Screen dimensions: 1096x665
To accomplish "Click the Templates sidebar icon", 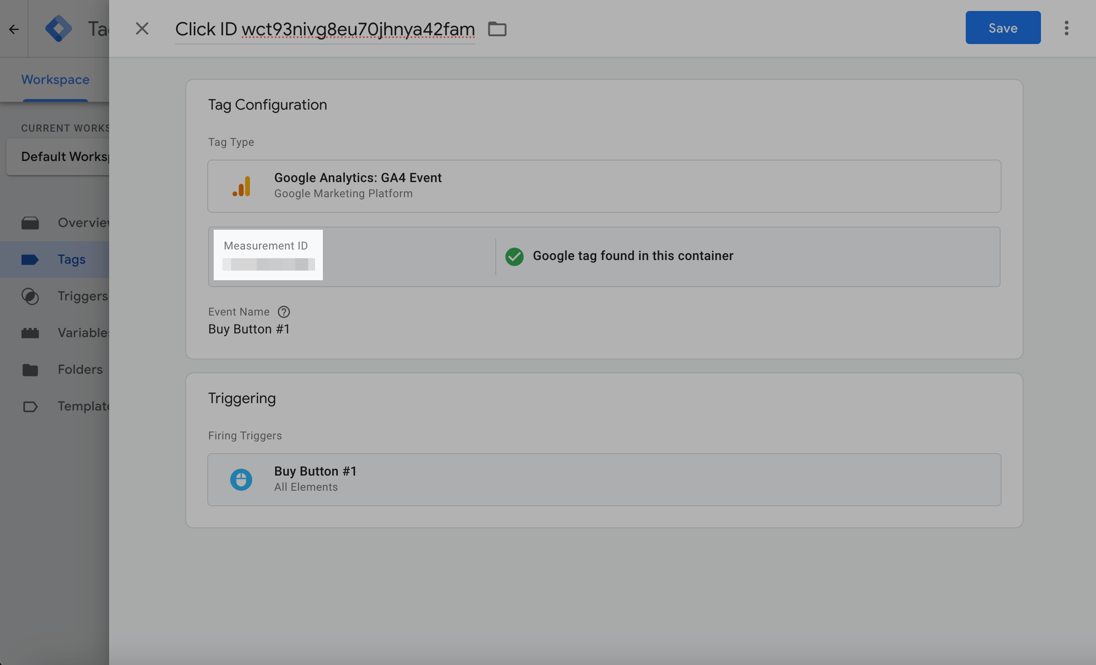I will (x=30, y=406).
